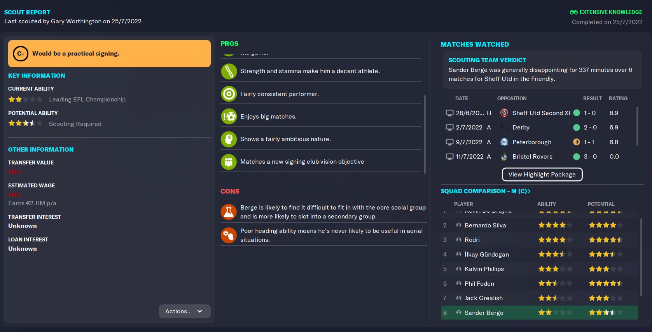The height and width of the screenshot is (332, 652).
Task: Click 'Scouting Required' potential description
Action: (75, 124)
